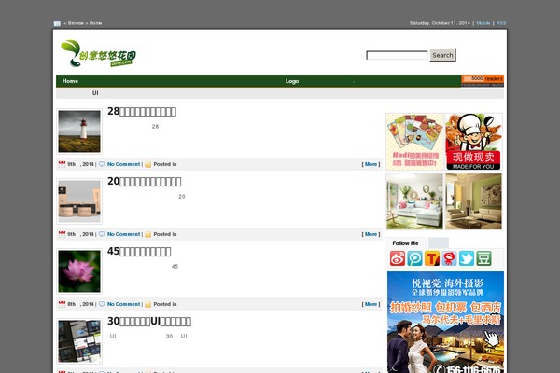Click More link for the first post
The width and height of the screenshot is (560, 373).
(371, 164)
